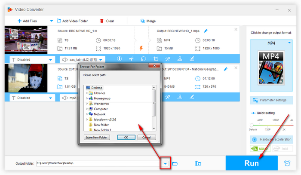
Task: Click the watermark stamp icon in BBC NEWS row
Action: (x=180, y=59)
